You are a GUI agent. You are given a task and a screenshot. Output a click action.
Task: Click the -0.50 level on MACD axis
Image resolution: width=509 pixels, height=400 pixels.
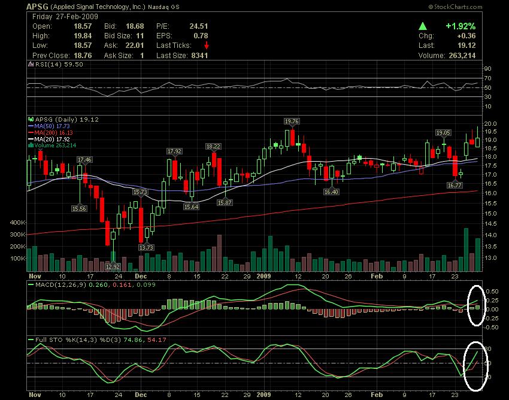pos(491,328)
